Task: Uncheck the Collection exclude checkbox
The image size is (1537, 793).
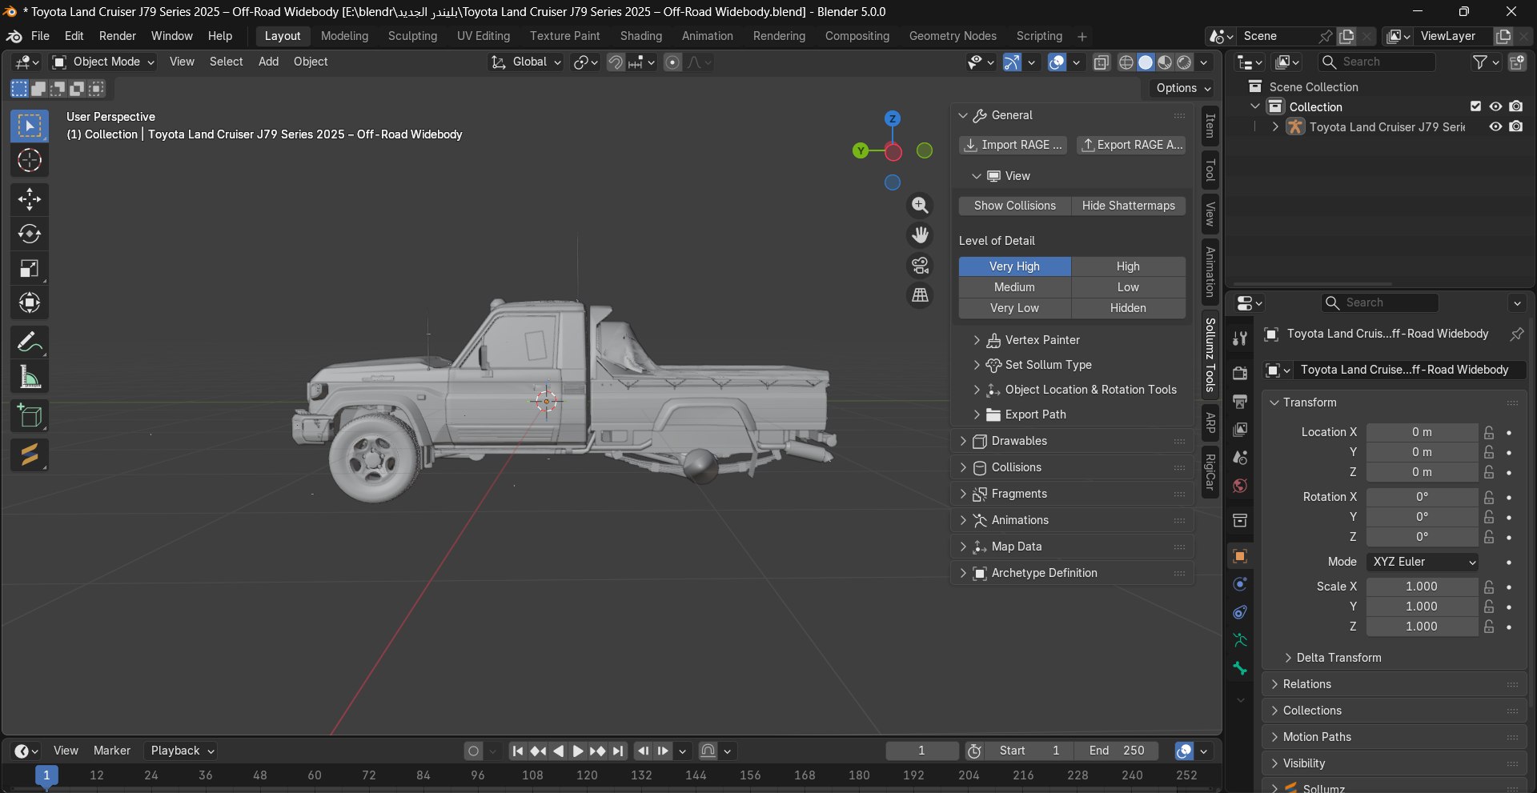Action: click(x=1475, y=106)
